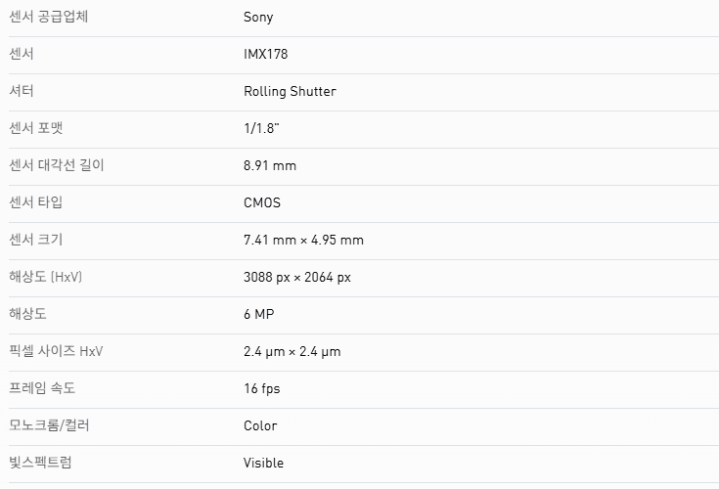
Task: Click the CMOS sensor type value
Action: (262, 202)
